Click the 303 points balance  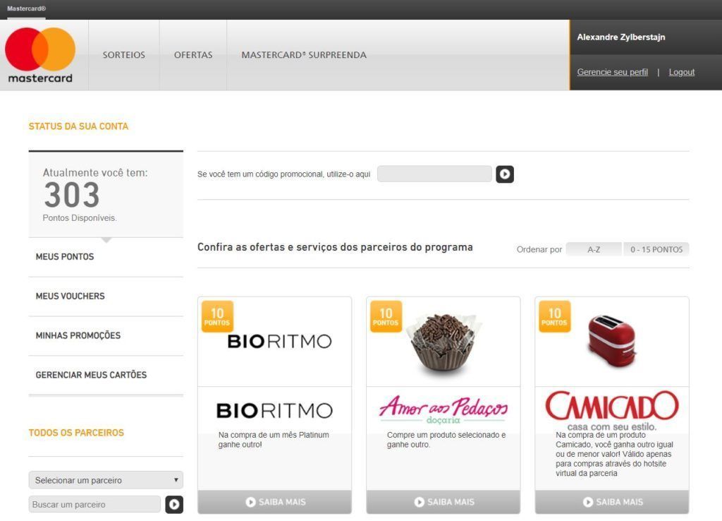click(x=72, y=195)
